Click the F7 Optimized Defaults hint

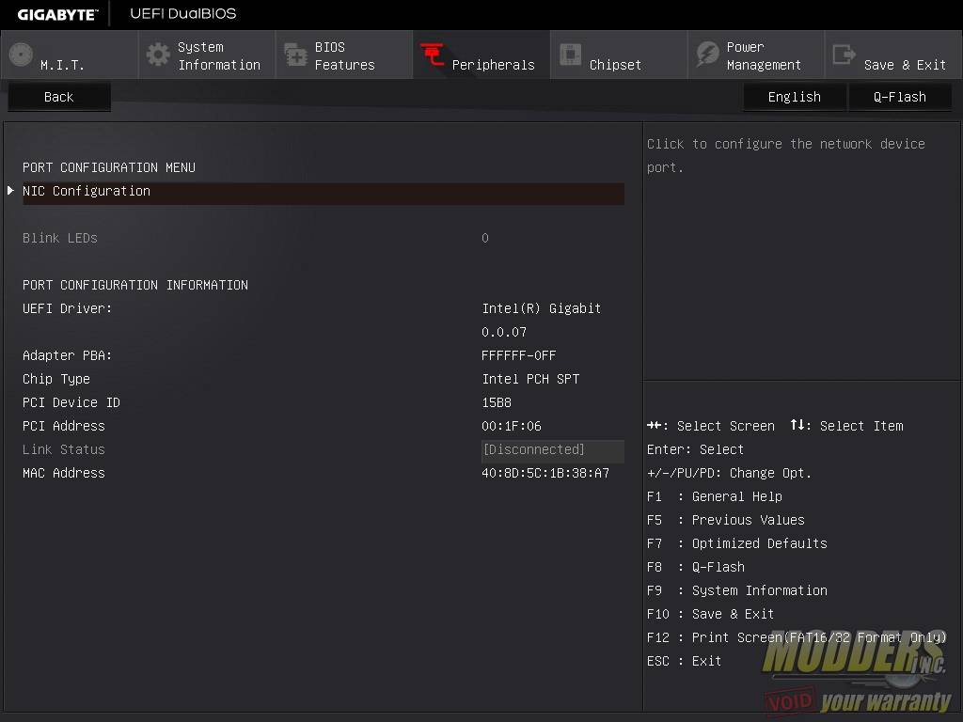[737, 544]
